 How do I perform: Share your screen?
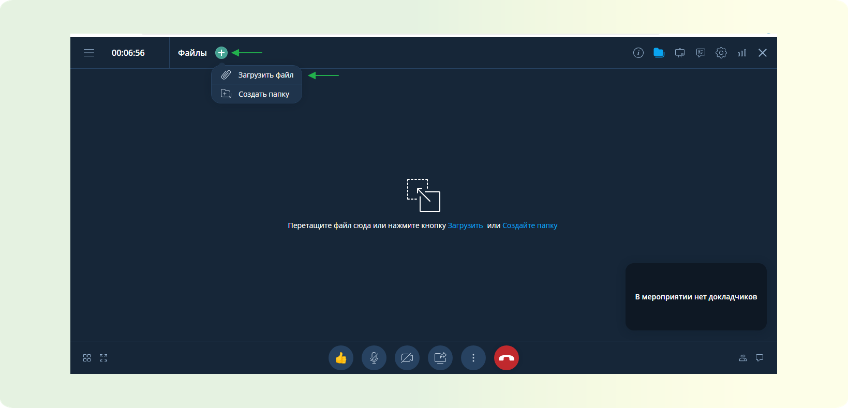(x=440, y=358)
